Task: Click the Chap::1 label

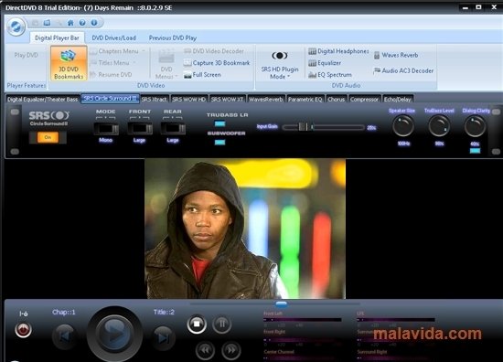Action: 63,312
